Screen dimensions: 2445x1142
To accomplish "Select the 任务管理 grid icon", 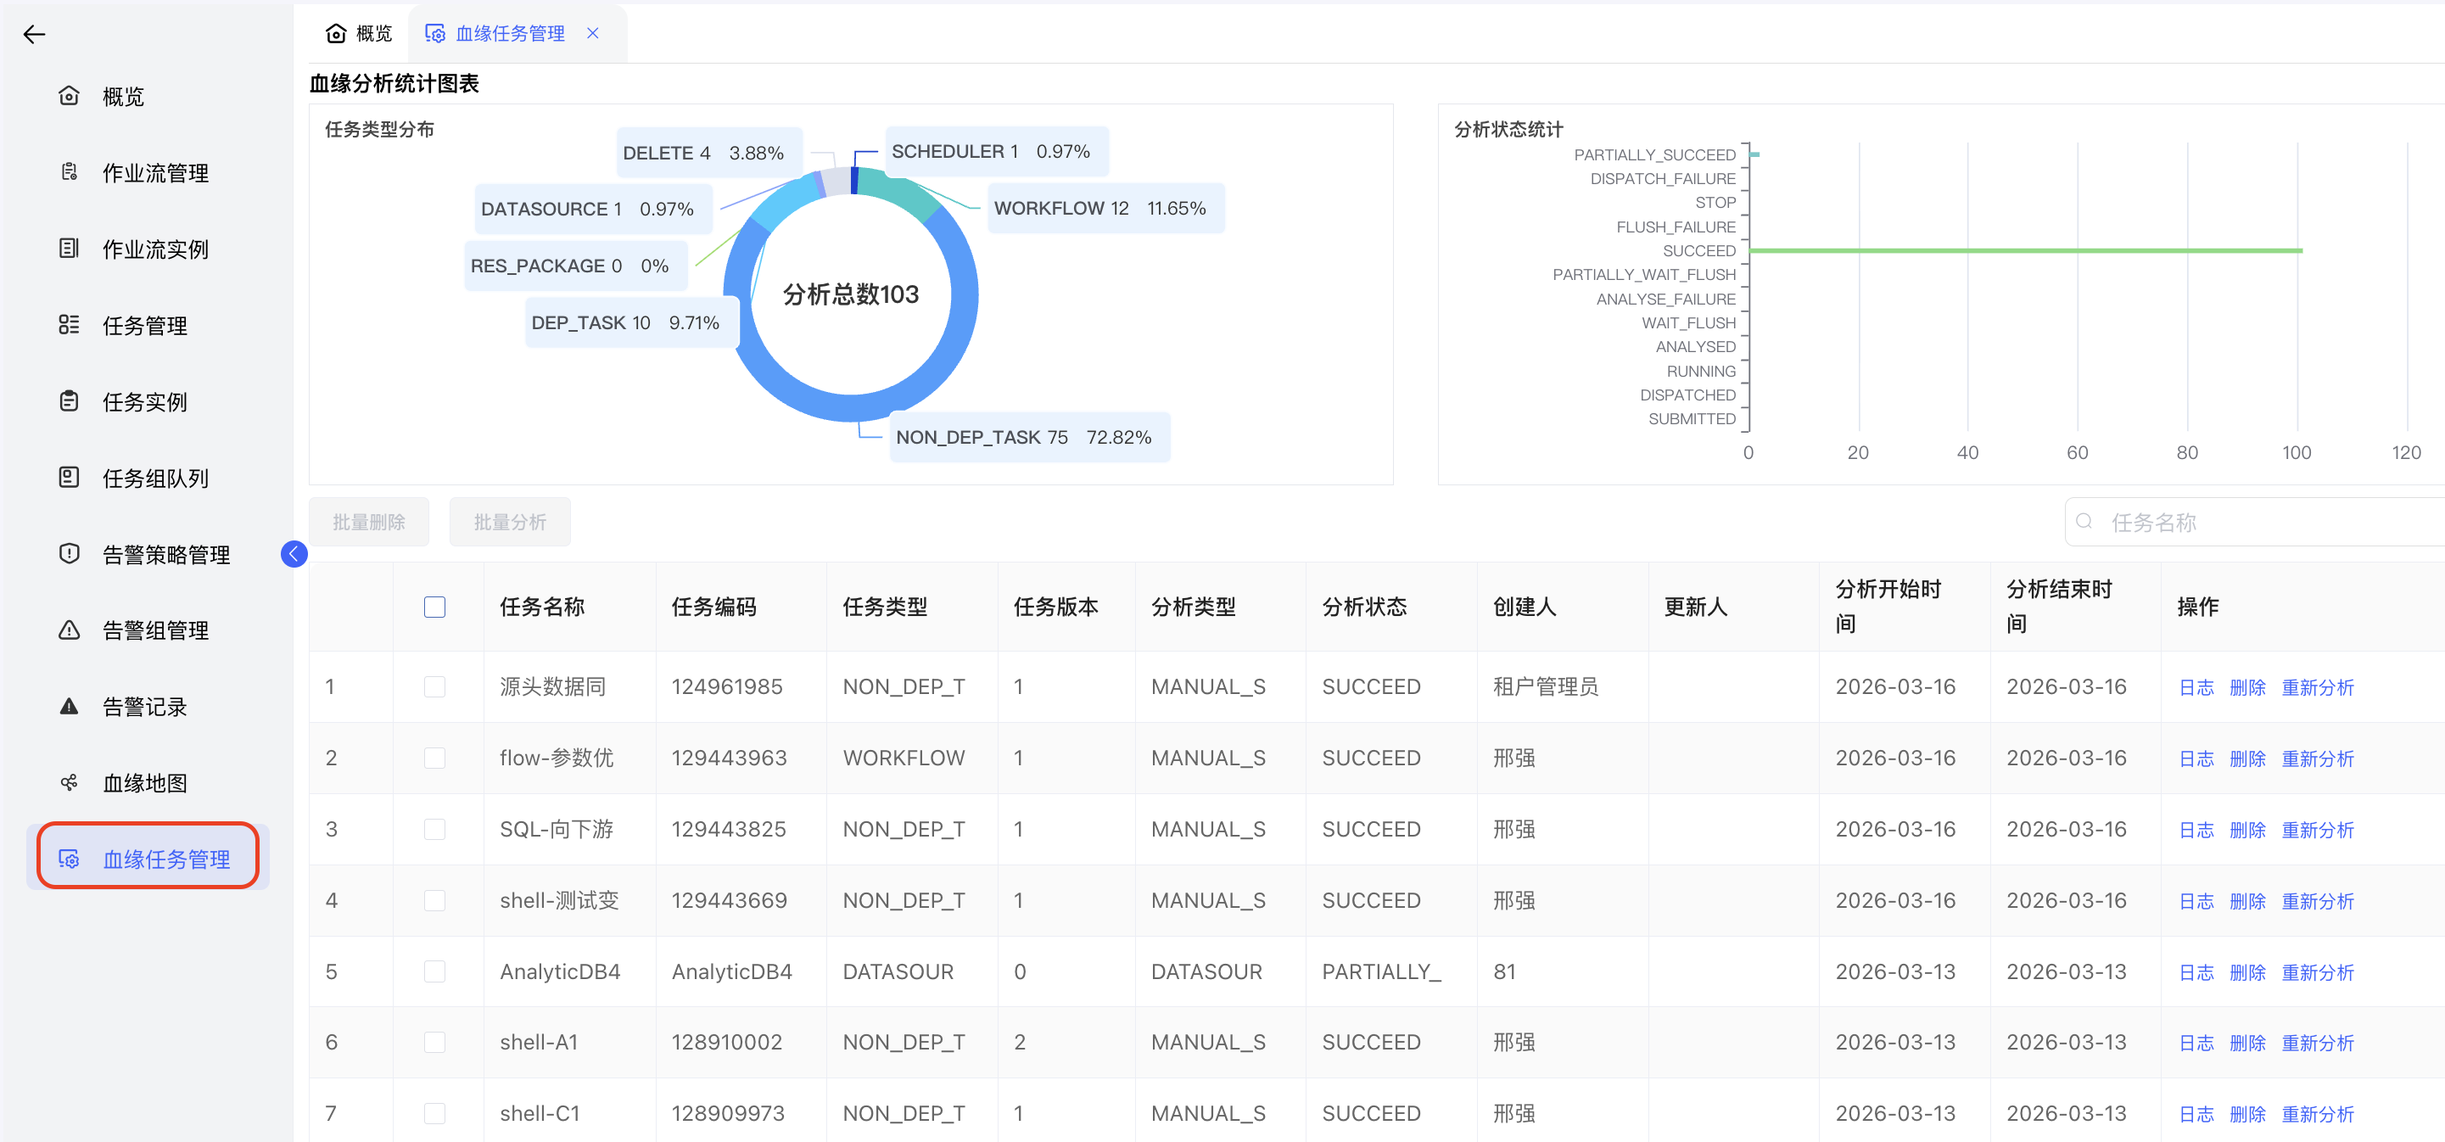I will 69,325.
